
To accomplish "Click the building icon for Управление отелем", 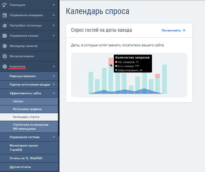I will [5, 36].
